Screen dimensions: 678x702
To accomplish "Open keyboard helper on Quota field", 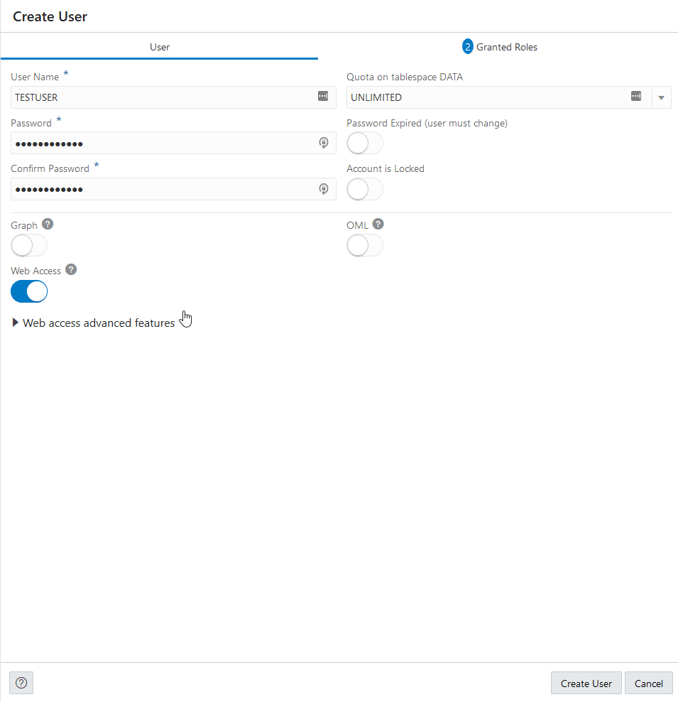I will (636, 96).
